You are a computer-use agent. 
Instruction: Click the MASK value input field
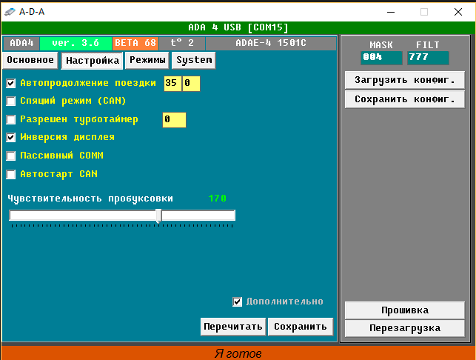[x=381, y=58]
